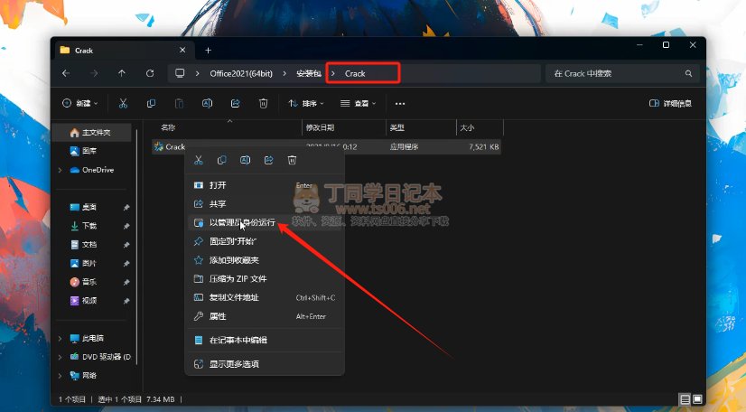The width and height of the screenshot is (746, 412).
Task: Refresh the current folder view
Action: tap(150, 73)
